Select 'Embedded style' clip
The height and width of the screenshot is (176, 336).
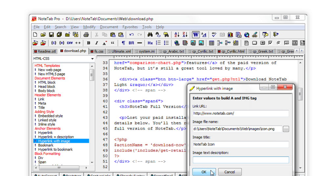click(x=50, y=116)
